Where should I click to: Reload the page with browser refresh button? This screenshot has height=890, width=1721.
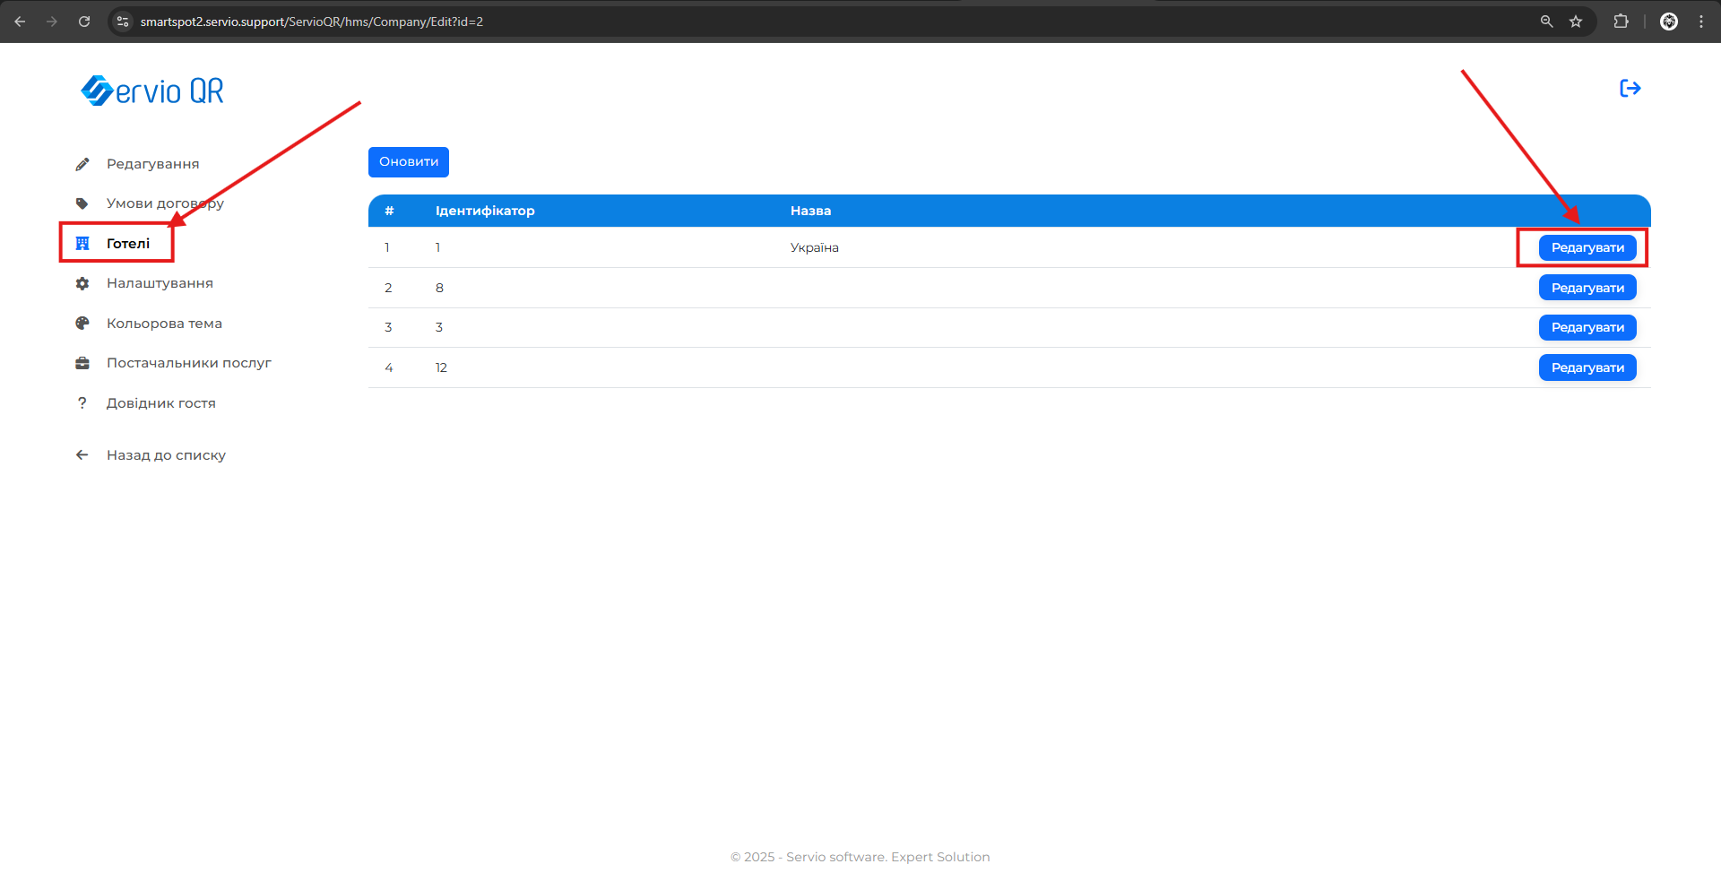click(x=84, y=22)
